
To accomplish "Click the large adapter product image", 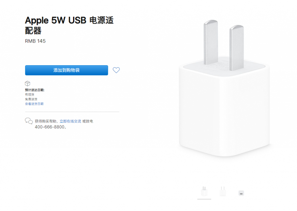I will 224,110.
